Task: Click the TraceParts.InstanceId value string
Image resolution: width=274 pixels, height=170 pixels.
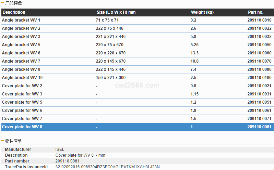Action: (x=107, y=167)
